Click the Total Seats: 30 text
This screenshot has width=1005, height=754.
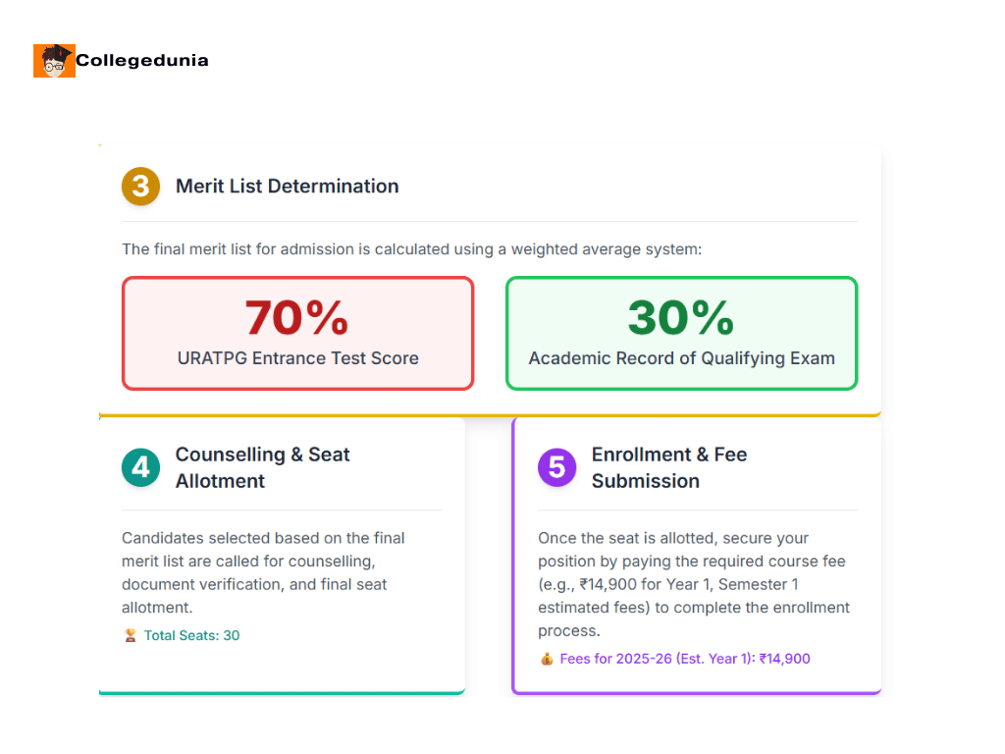point(191,635)
